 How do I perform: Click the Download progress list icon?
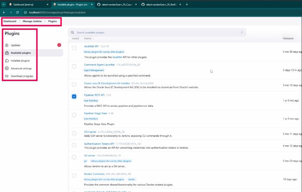[7, 76]
